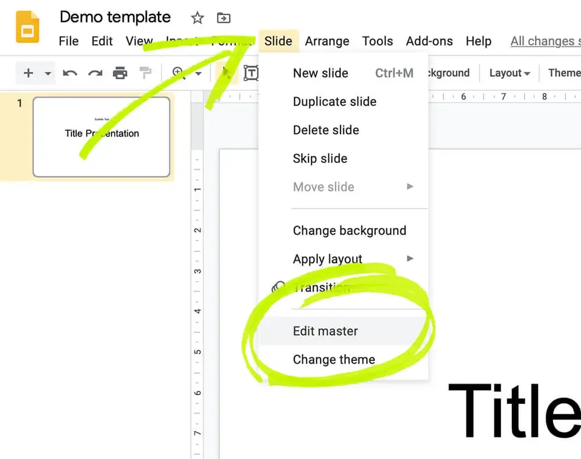The image size is (581, 459).
Task: Click the Theme toolbar button
Action: pyautogui.click(x=564, y=73)
